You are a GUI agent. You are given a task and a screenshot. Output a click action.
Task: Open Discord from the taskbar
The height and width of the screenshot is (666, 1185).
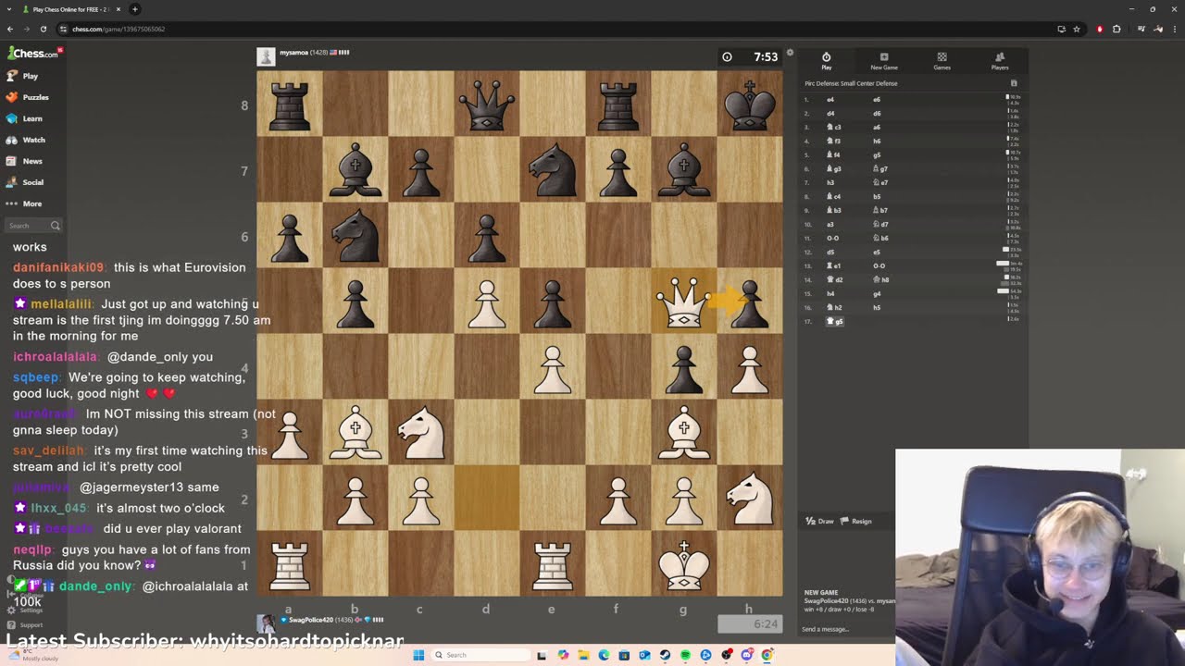[x=747, y=655]
